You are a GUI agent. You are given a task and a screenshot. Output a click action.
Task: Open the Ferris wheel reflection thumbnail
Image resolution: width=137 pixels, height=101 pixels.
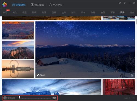tap(18, 69)
